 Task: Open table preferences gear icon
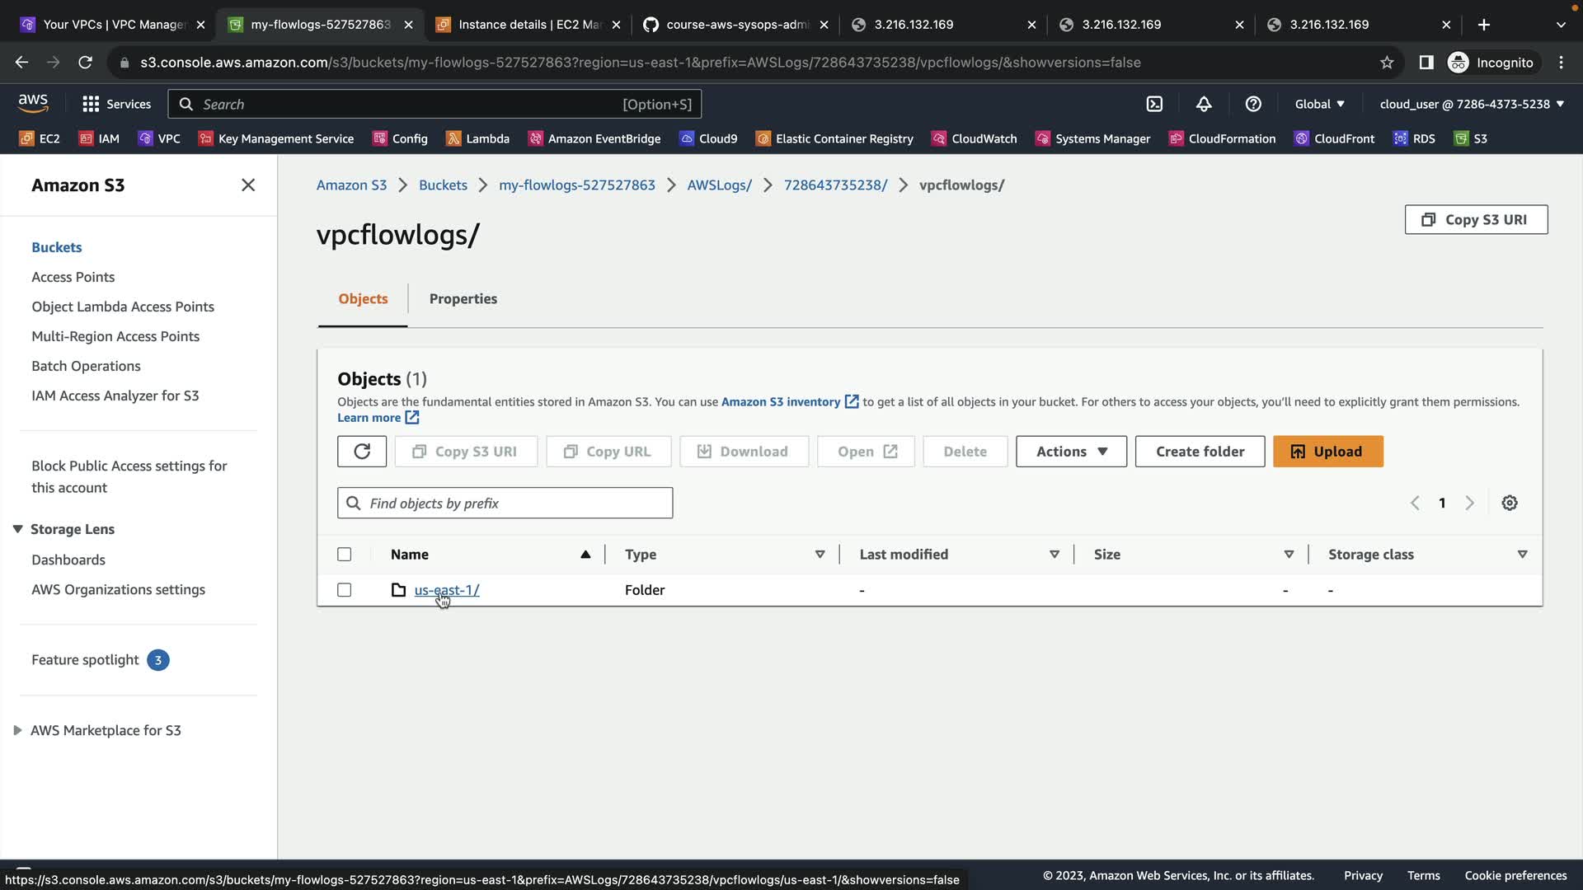(1509, 503)
